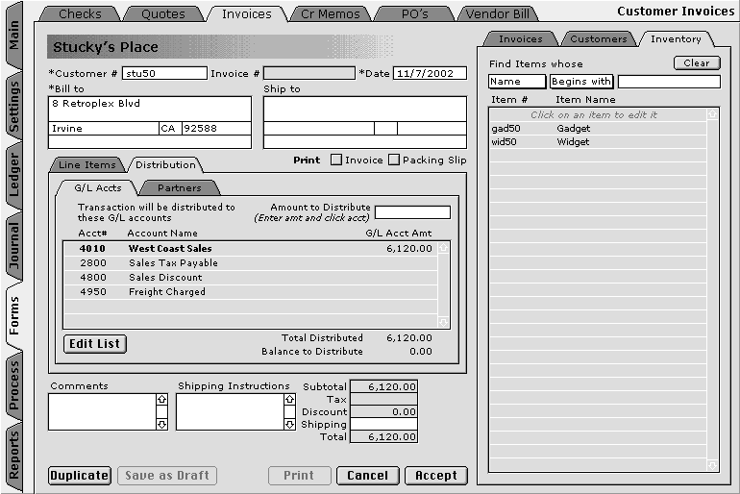740x494 pixels.
Task: Open the Main side tab
Action: tap(14, 35)
